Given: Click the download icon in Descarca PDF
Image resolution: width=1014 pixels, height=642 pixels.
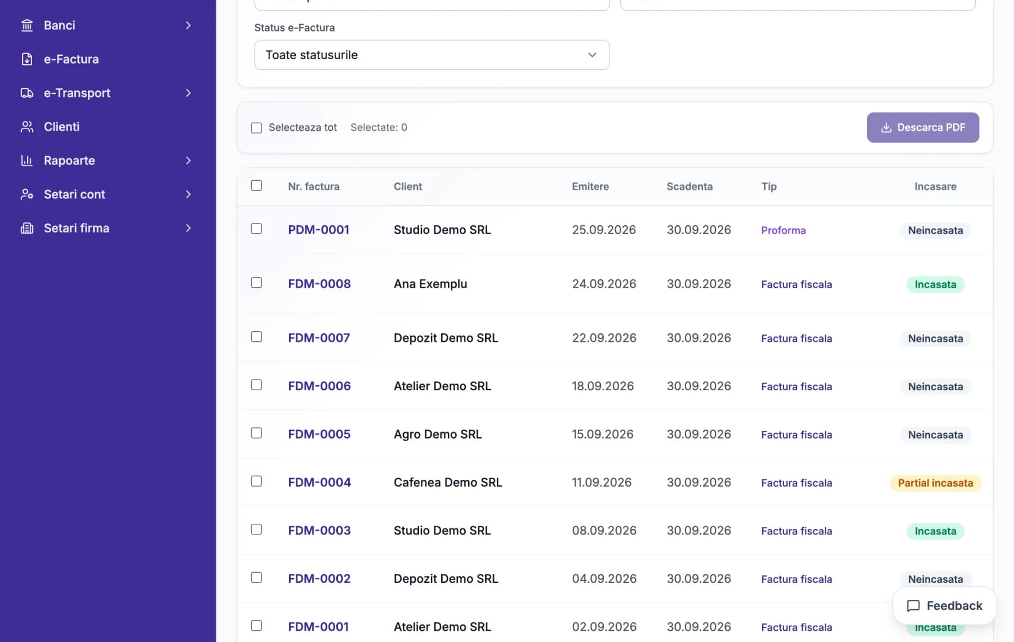Looking at the screenshot, I should click(x=886, y=127).
